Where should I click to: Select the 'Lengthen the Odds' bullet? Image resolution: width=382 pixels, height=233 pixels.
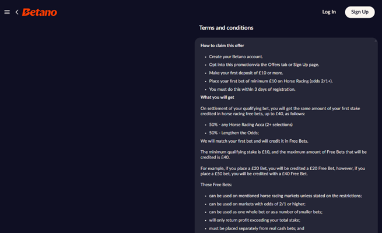233,133
